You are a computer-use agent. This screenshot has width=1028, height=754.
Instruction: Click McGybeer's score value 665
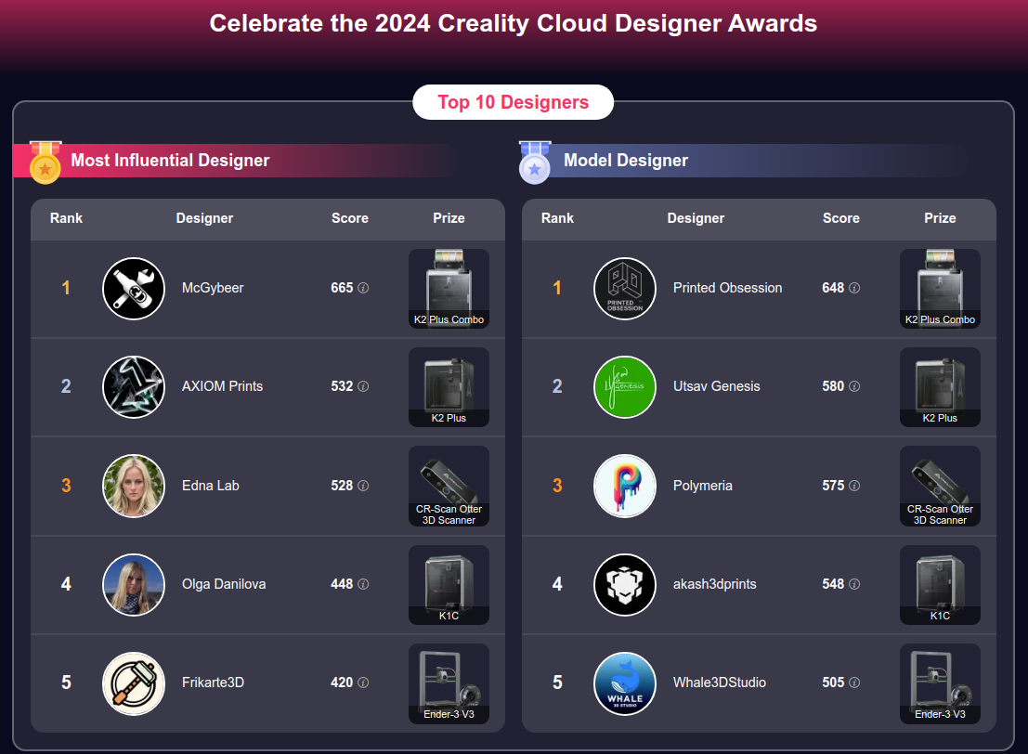(343, 288)
